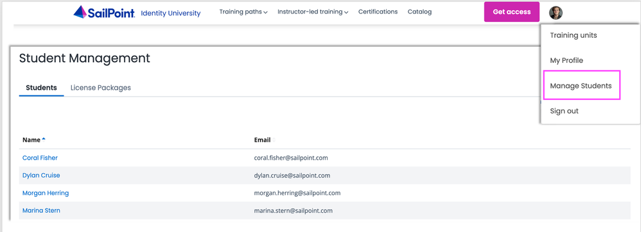Click the Identity University link

coord(171,13)
